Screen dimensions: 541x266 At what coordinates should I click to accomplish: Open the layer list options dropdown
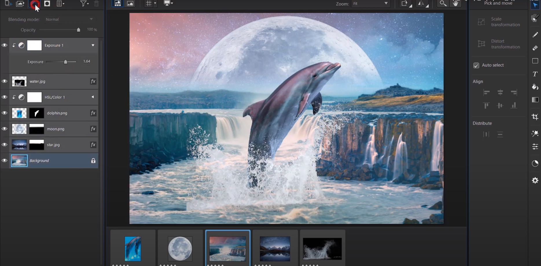click(x=60, y=3)
